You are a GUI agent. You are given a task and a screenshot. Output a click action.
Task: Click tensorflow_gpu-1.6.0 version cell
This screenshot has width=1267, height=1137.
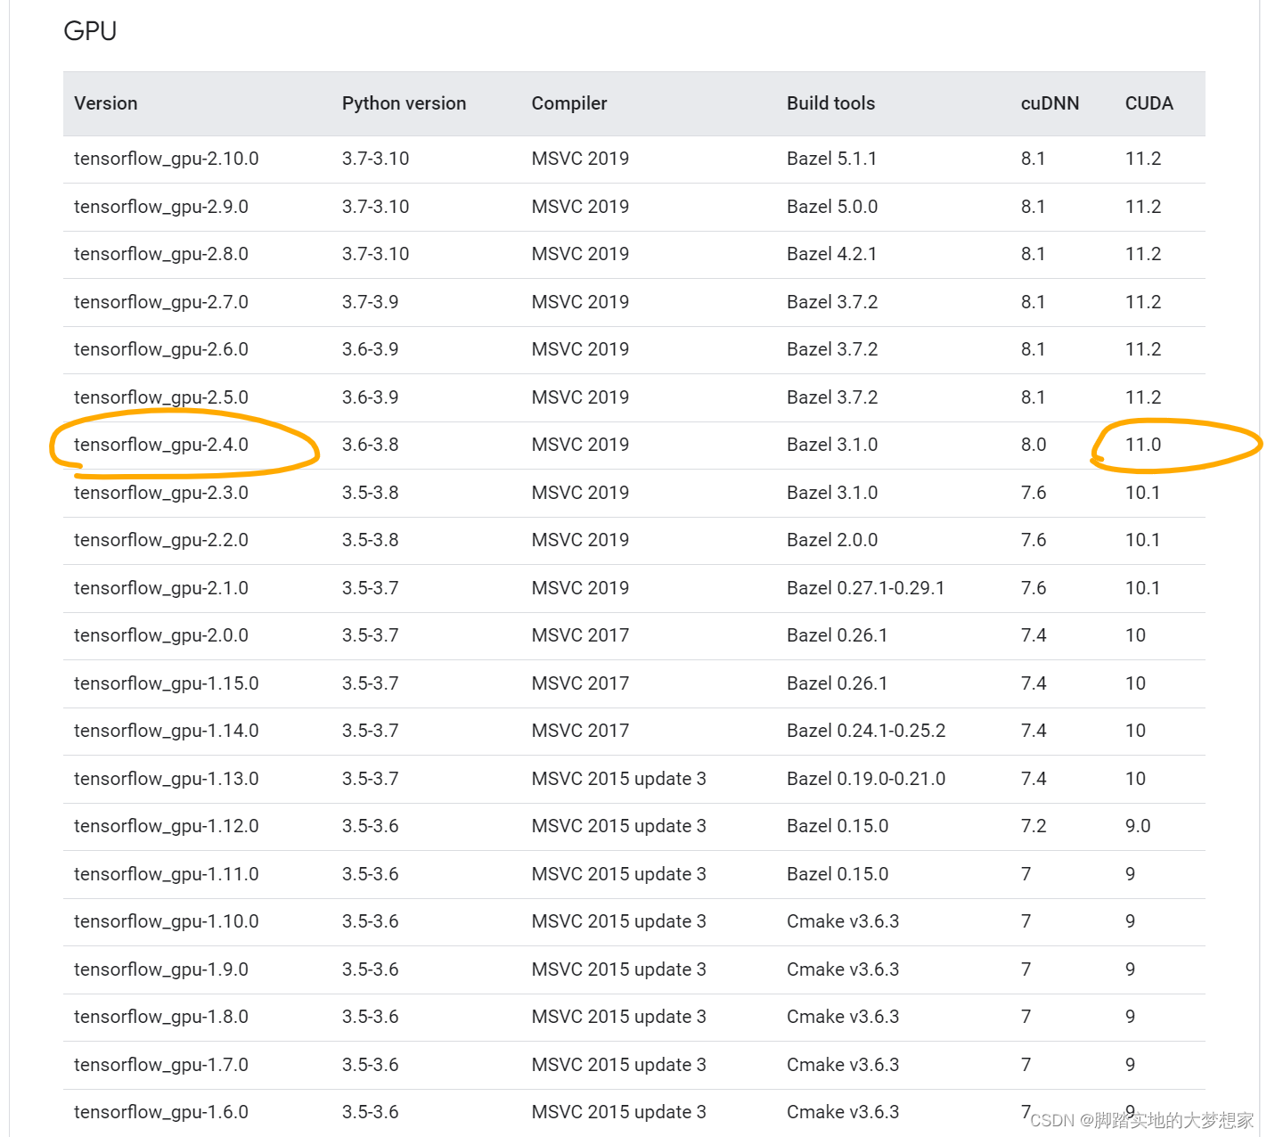(x=161, y=1112)
